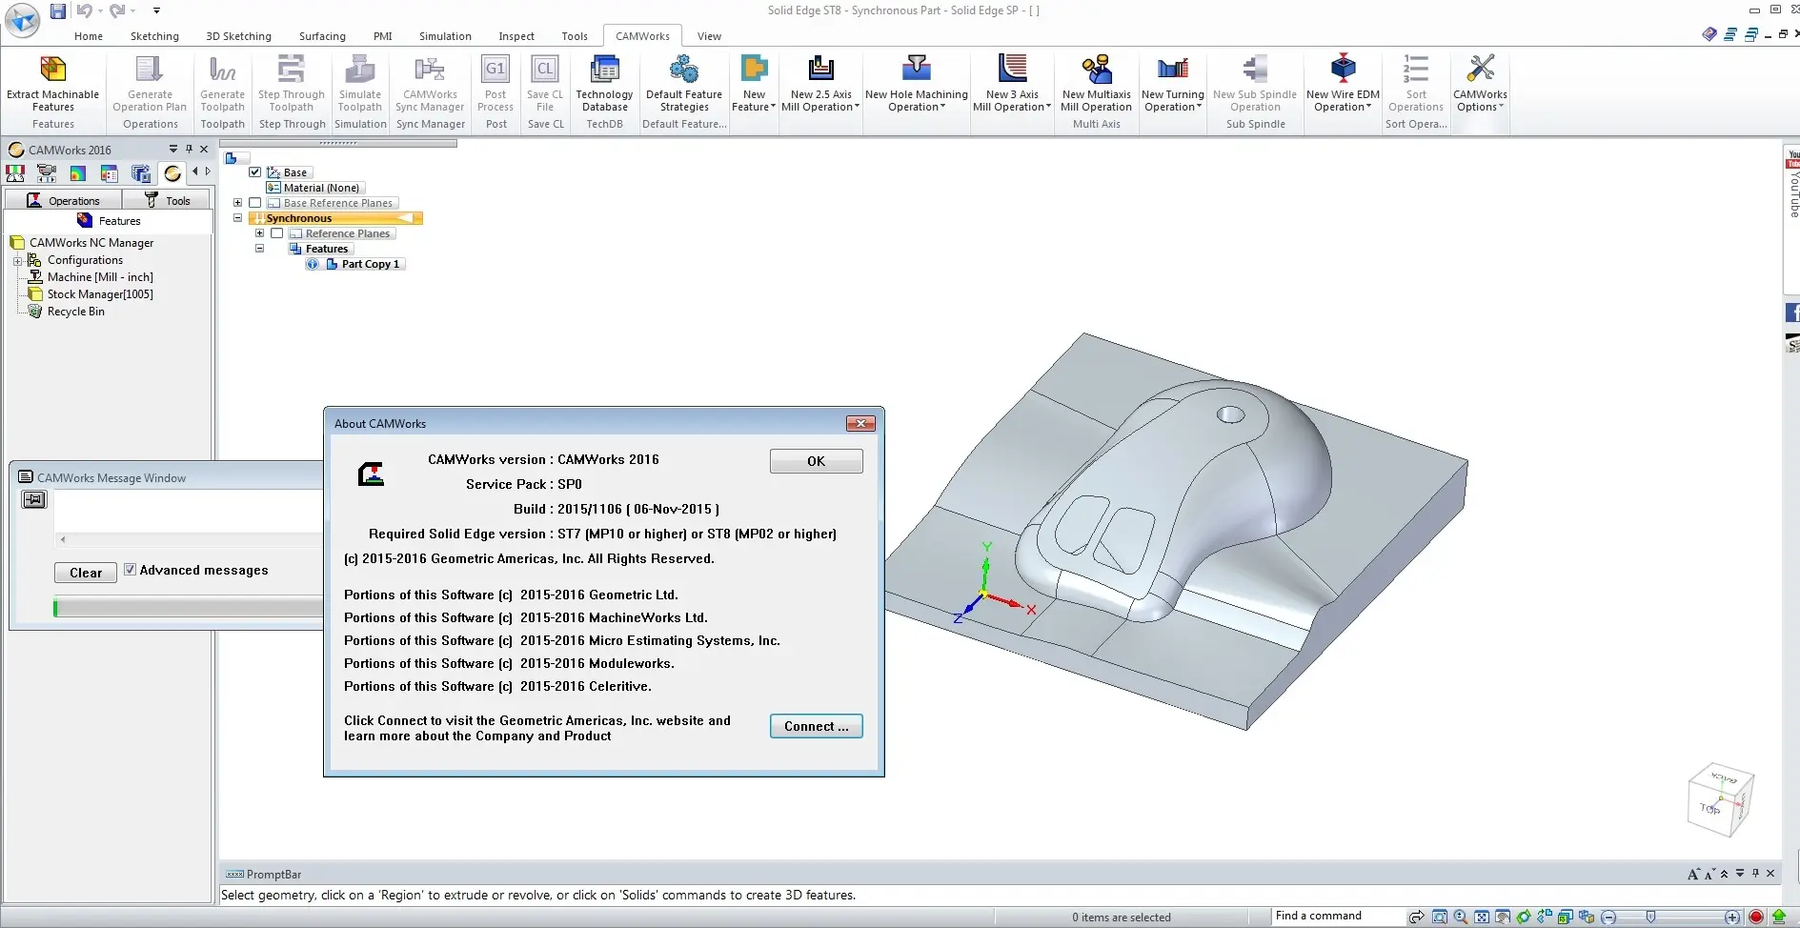Click the New Feature icon

754,70
